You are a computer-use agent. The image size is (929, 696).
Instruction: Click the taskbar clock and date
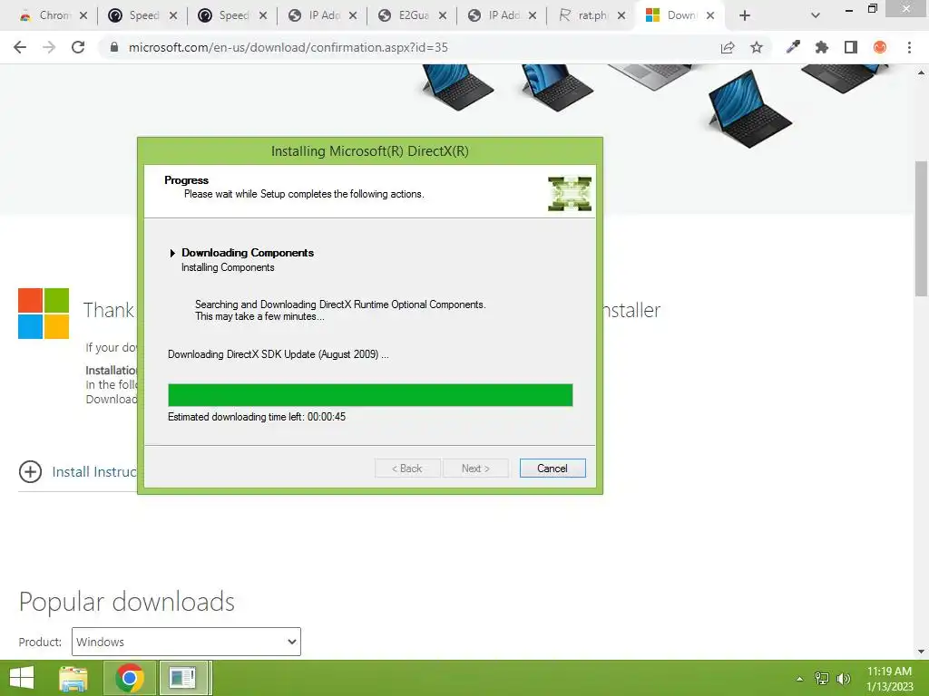pyautogui.click(x=889, y=679)
